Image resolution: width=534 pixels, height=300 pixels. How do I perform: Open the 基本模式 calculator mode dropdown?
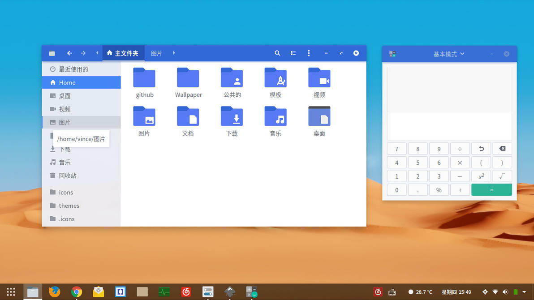[x=449, y=53]
